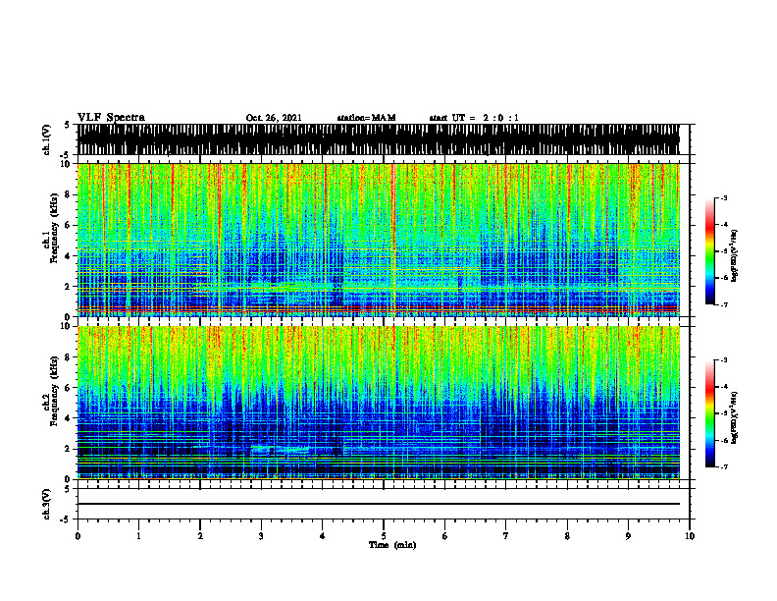Click time axis tick label "6"
The width and height of the screenshot is (777, 601).
click(445, 536)
